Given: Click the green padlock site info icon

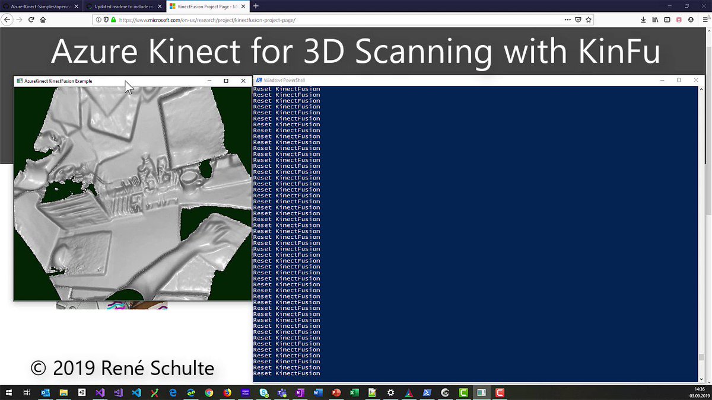Looking at the screenshot, I should click(113, 20).
